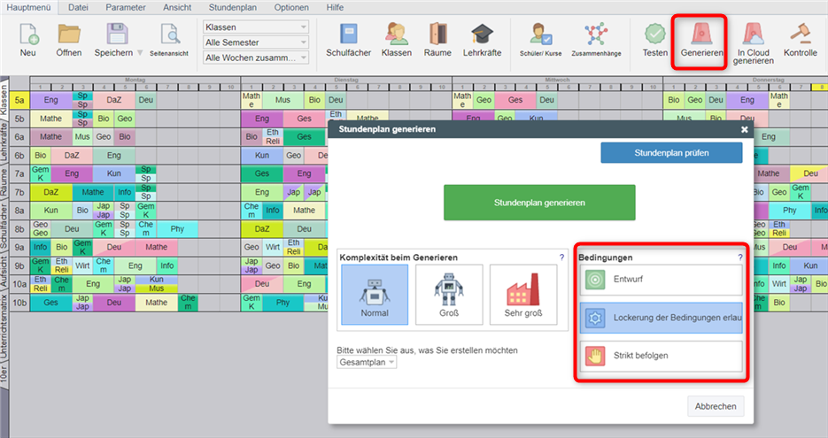828x438 pixels.
Task: Click the Phy lesson in 8b Monday
Action: (177, 228)
